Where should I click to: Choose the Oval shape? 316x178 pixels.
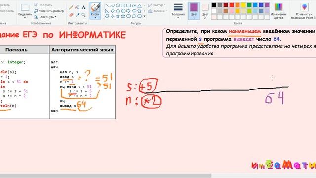(x=118, y=5)
